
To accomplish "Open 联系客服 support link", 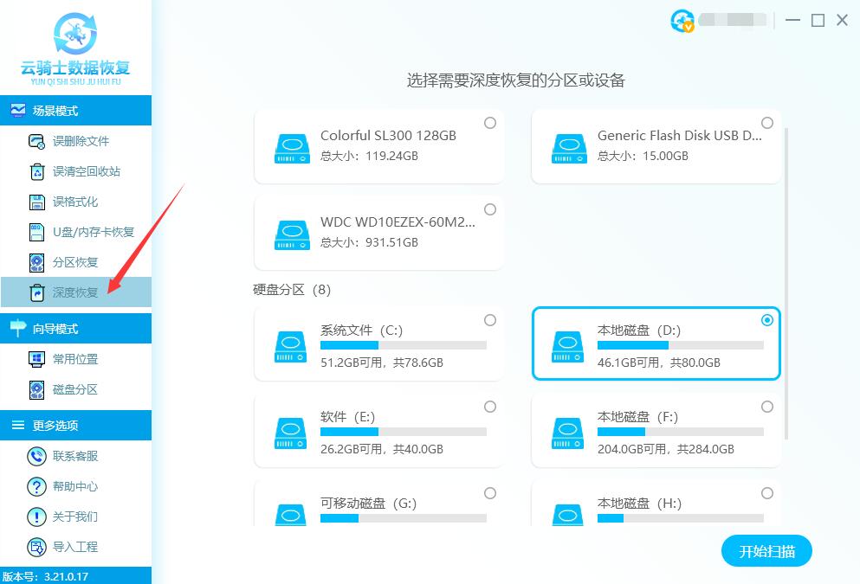I will coord(75,456).
